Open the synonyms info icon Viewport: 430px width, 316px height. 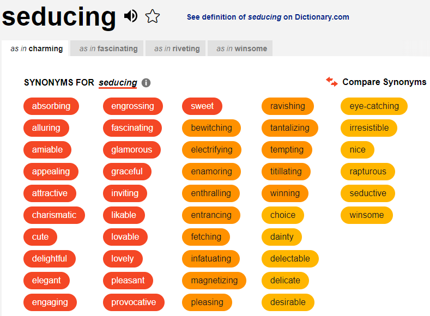coord(146,82)
